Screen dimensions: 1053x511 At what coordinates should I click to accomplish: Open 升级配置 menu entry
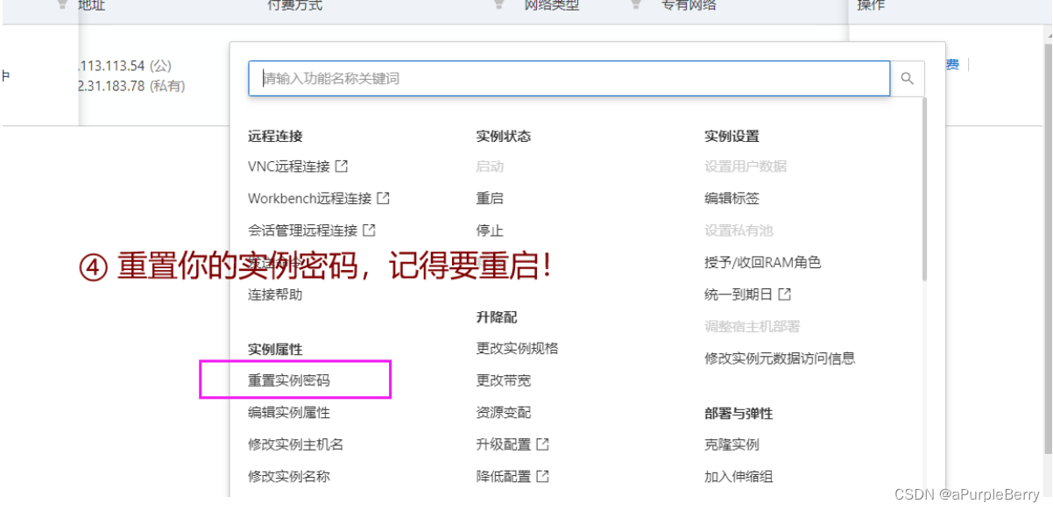(504, 444)
